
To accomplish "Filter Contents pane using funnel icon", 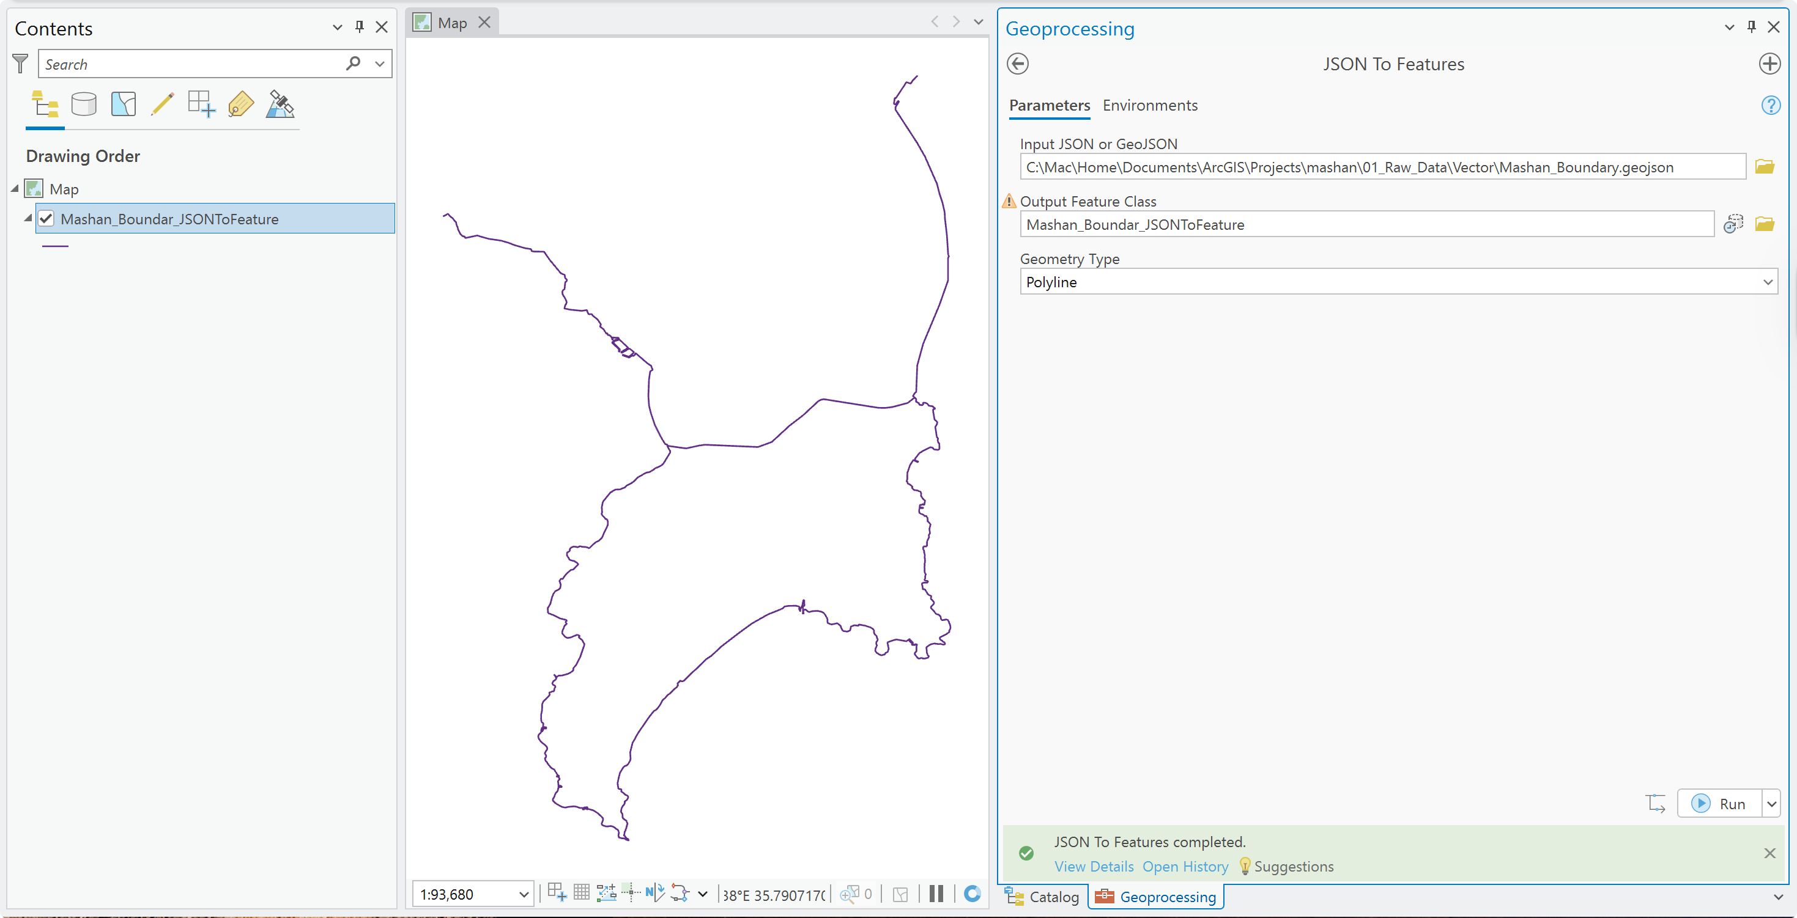I will (x=20, y=64).
